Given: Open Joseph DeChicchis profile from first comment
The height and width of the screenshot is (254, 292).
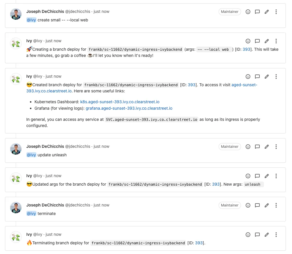Looking at the screenshot, I should coord(45,12).
